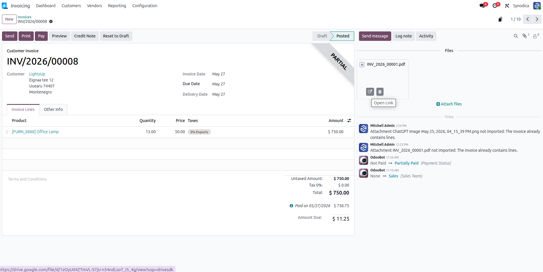Click the Quantity column header

pos(147,121)
